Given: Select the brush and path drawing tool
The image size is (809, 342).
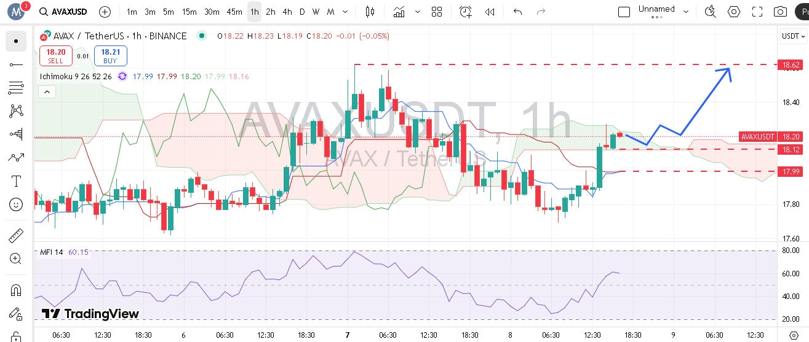Looking at the screenshot, I should point(16,158).
